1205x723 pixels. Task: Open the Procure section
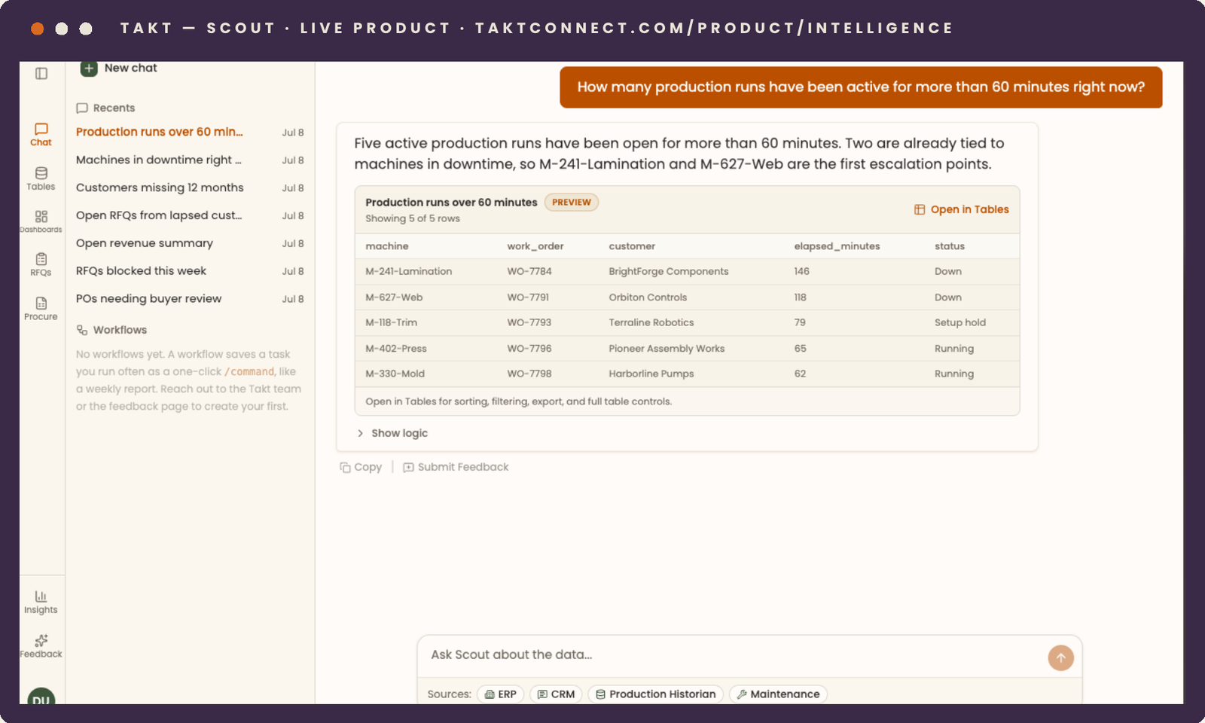pos(41,309)
